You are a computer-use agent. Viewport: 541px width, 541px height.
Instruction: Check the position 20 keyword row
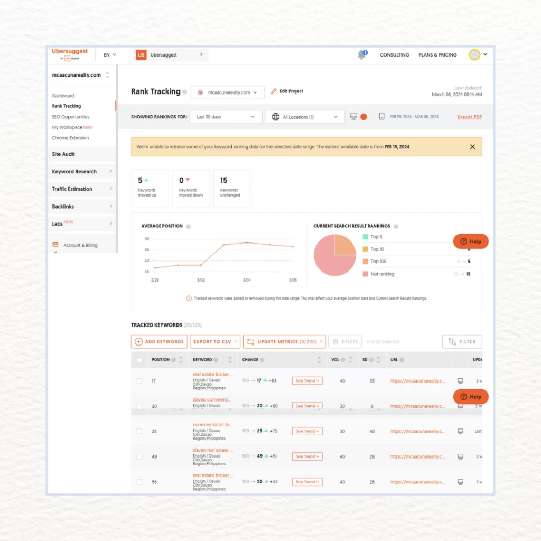click(x=139, y=406)
